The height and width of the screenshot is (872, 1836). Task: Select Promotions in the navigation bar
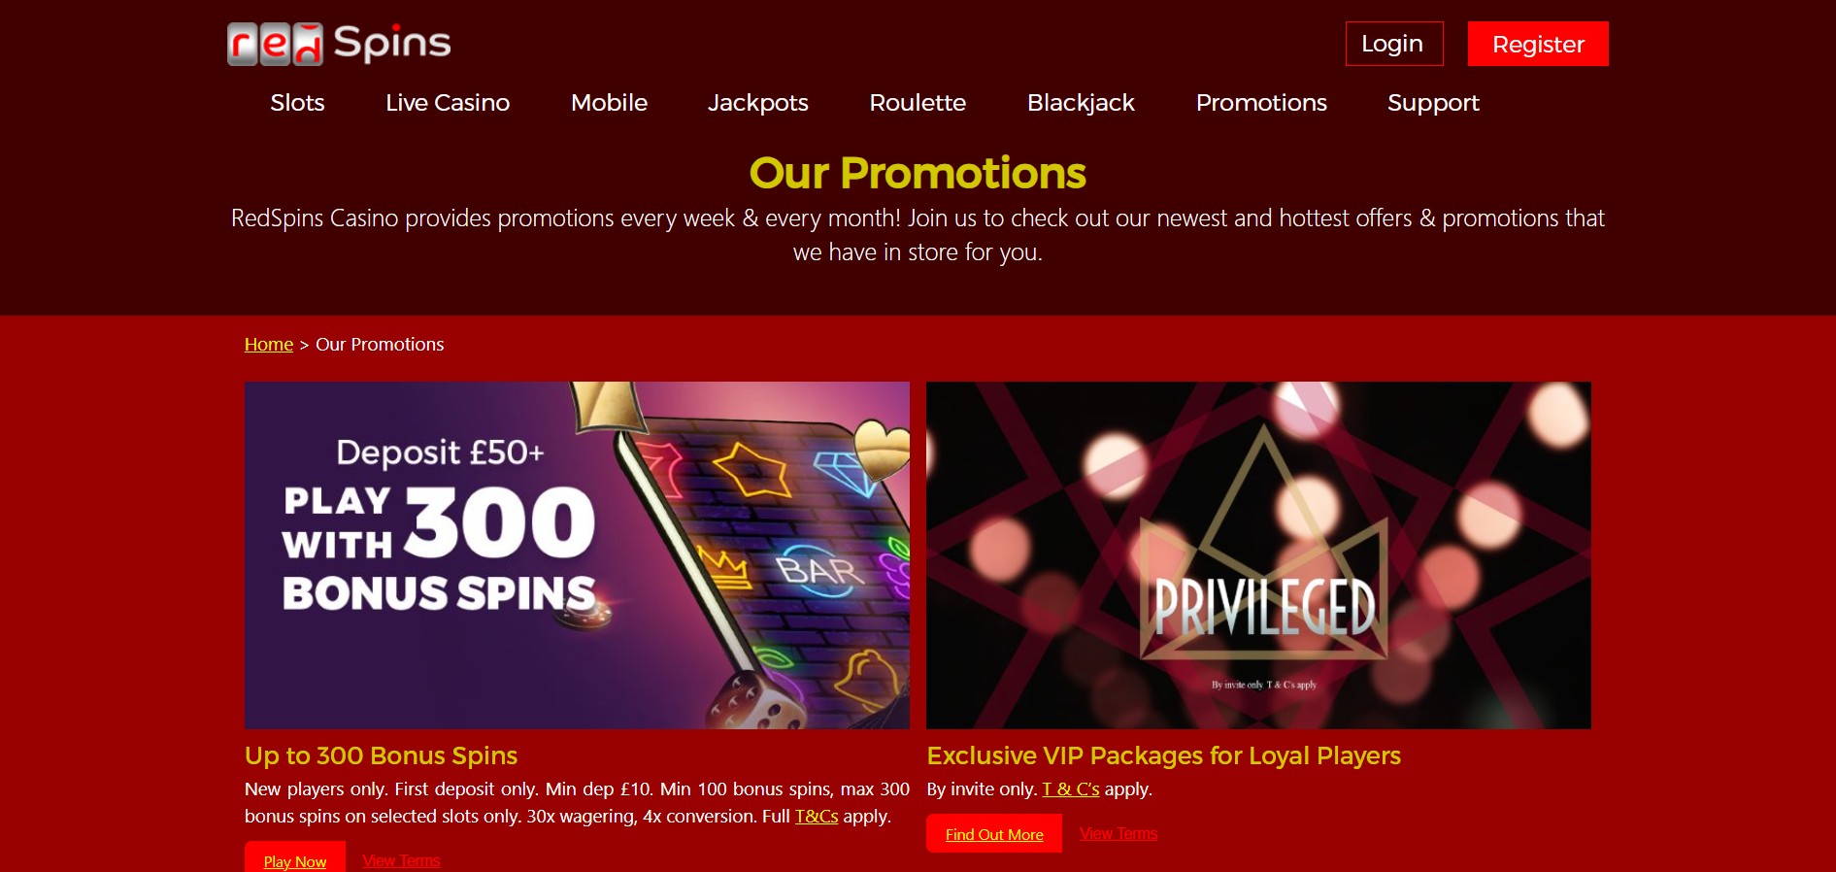1261,103
